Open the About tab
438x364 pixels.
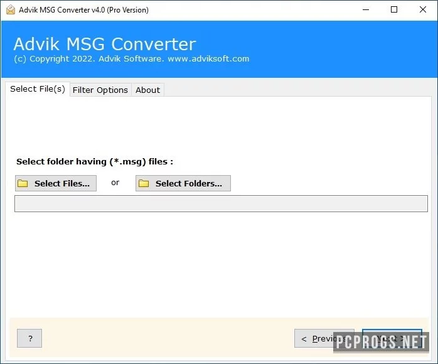coord(147,90)
